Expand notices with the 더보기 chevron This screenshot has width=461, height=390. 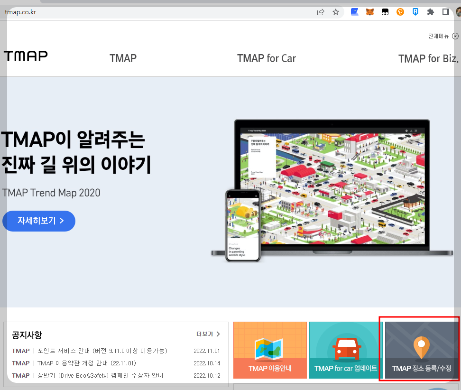(218, 334)
